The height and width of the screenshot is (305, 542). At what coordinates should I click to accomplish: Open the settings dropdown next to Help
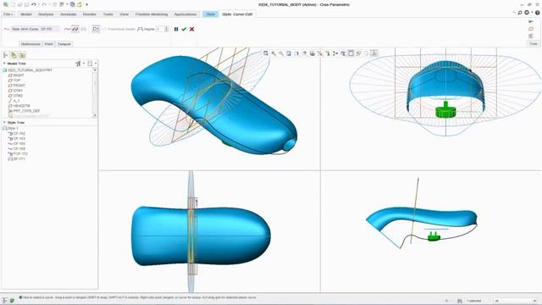tap(532, 13)
